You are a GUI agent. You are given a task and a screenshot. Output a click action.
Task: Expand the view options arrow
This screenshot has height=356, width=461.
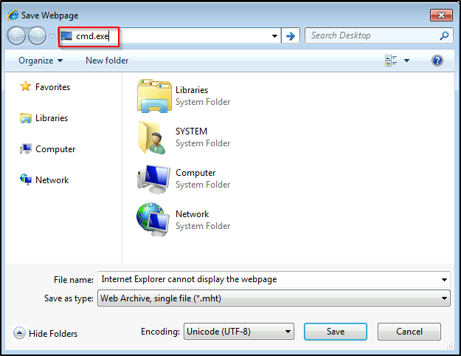(406, 61)
